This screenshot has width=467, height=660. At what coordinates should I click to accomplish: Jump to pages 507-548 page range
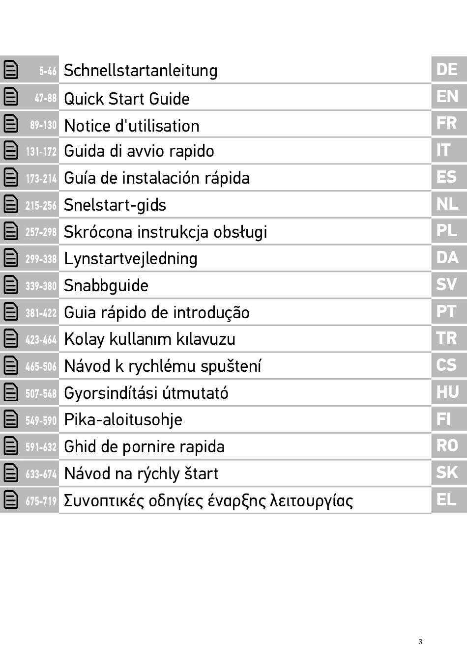point(41,393)
